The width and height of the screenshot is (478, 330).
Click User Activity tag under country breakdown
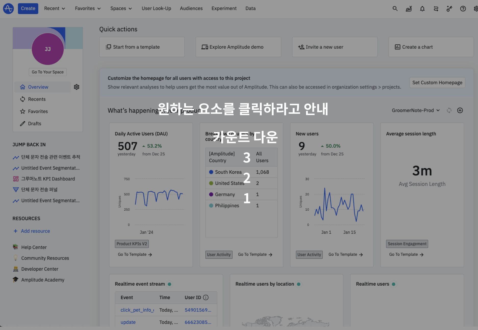coord(219,255)
